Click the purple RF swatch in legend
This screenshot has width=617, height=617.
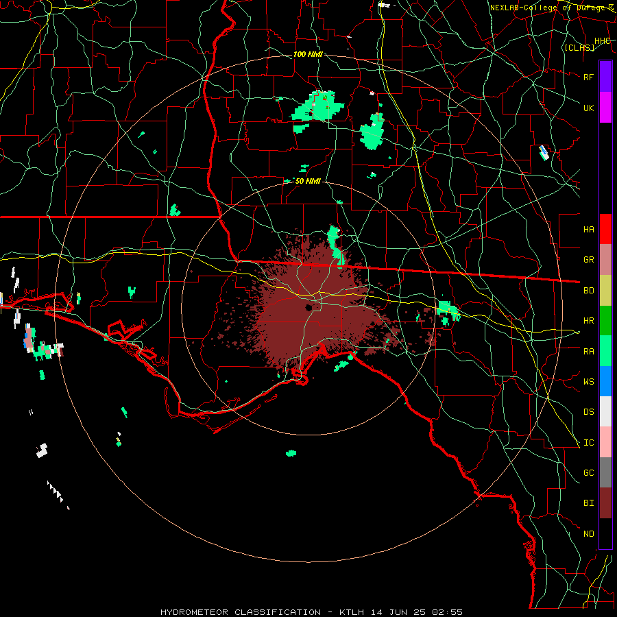point(605,77)
